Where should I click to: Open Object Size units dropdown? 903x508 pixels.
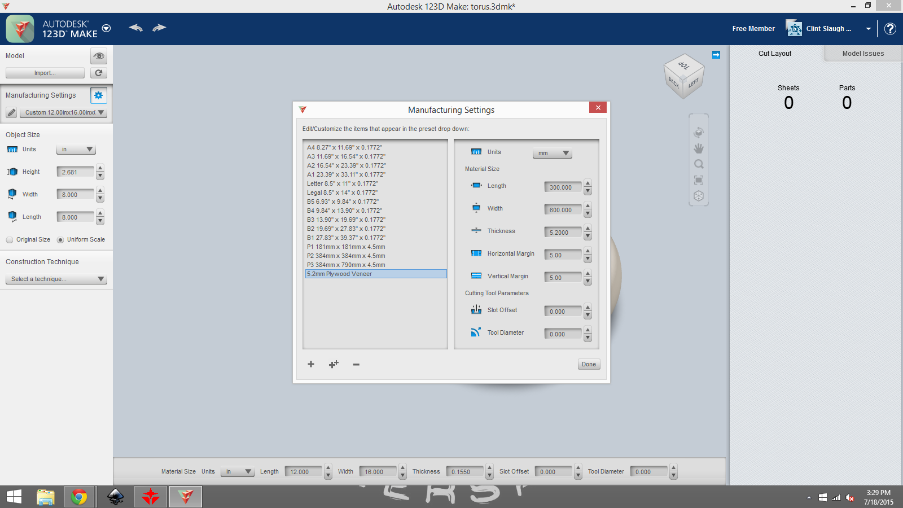[76, 150]
